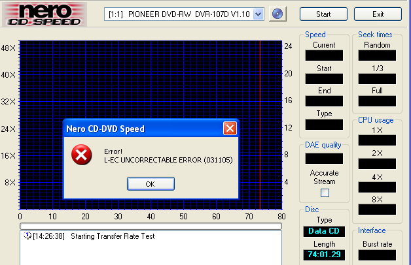Select the PIONEER DVD-RW drive combo box

click(184, 14)
